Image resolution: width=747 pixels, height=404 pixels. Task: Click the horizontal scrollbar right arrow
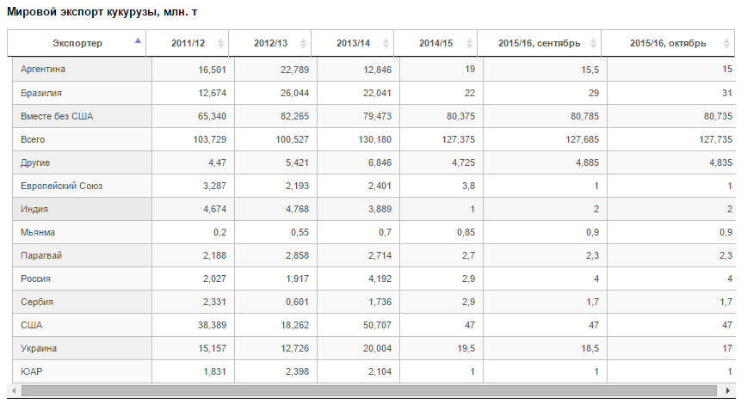coord(727,391)
